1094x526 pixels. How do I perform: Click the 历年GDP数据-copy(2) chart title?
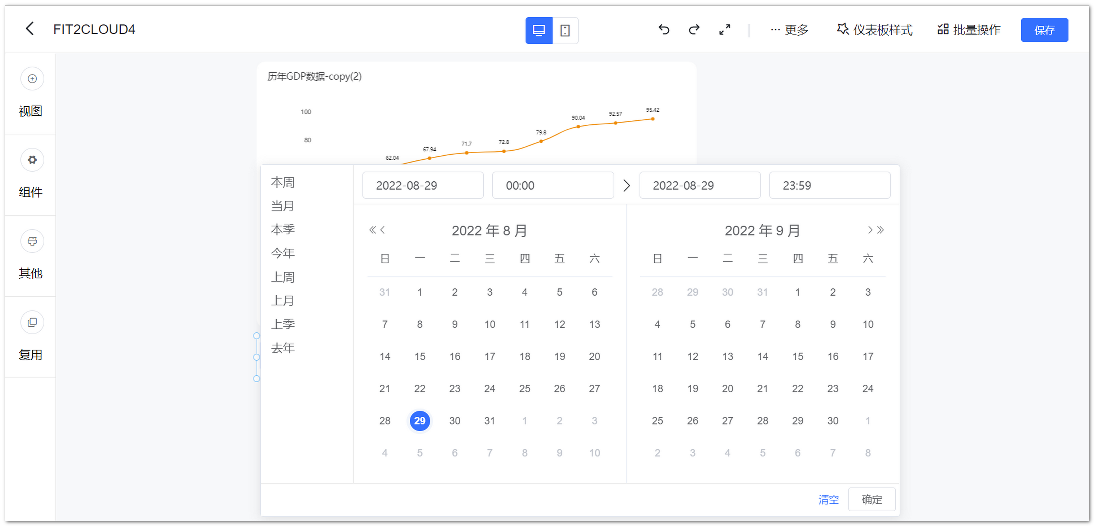click(x=314, y=76)
